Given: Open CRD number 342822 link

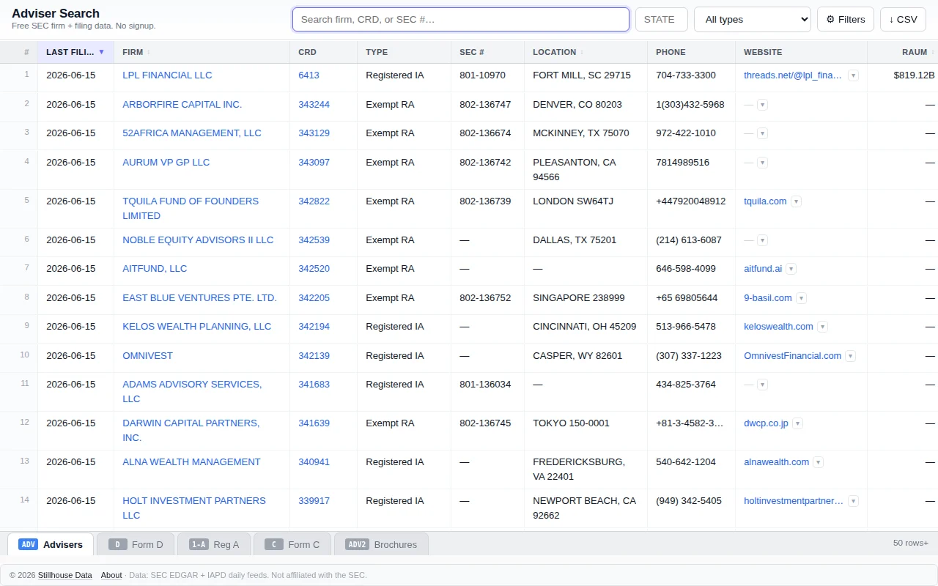Looking at the screenshot, I should (x=314, y=201).
